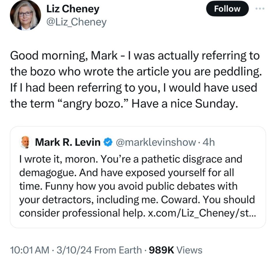
Task: Click Mark R. Levin's small avatar
Action: (x=26, y=142)
